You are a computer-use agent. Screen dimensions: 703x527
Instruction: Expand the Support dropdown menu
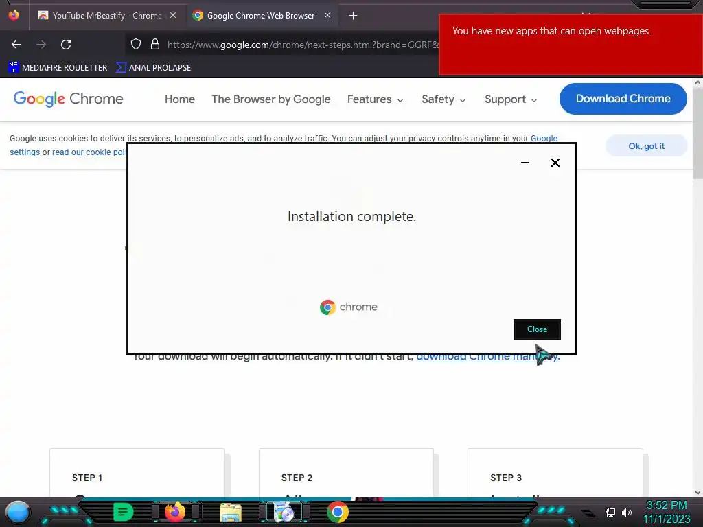pyautogui.click(x=511, y=99)
